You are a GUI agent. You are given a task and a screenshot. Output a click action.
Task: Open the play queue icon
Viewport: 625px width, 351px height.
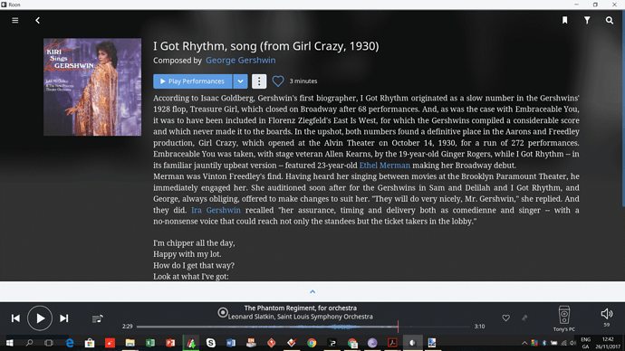(97, 318)
